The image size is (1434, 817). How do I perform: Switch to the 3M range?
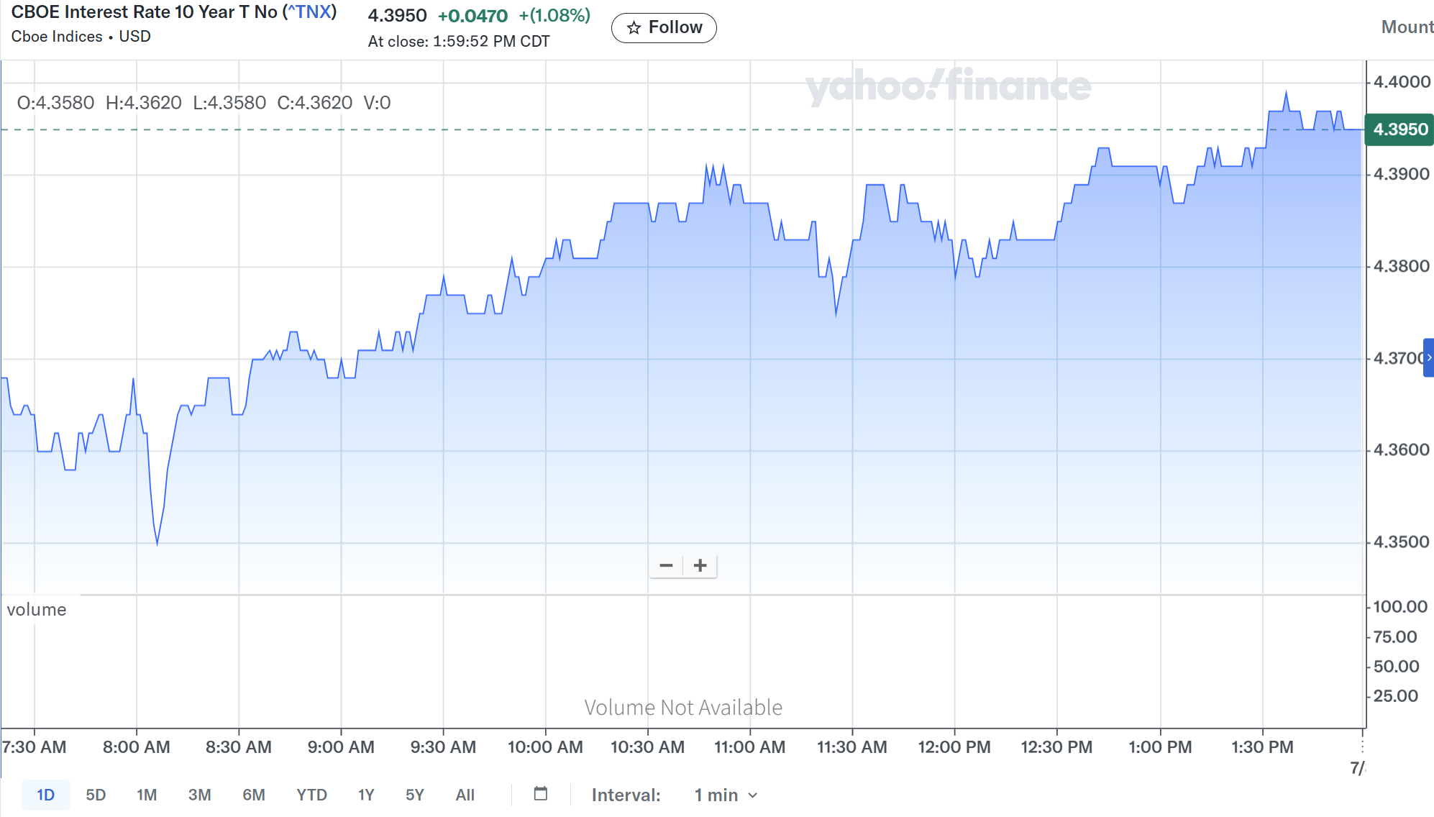(x=199, y=795)
